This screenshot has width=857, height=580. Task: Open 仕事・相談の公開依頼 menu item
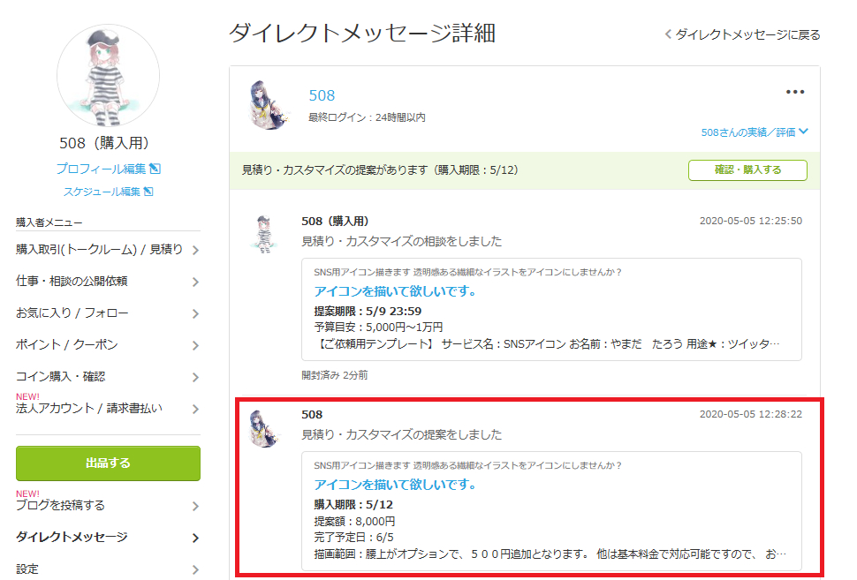108,282
